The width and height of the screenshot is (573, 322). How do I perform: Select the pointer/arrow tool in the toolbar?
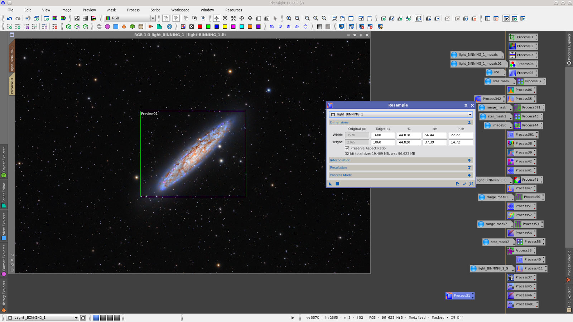275,18
